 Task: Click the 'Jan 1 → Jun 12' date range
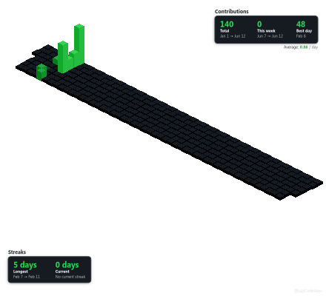(233, 36)
